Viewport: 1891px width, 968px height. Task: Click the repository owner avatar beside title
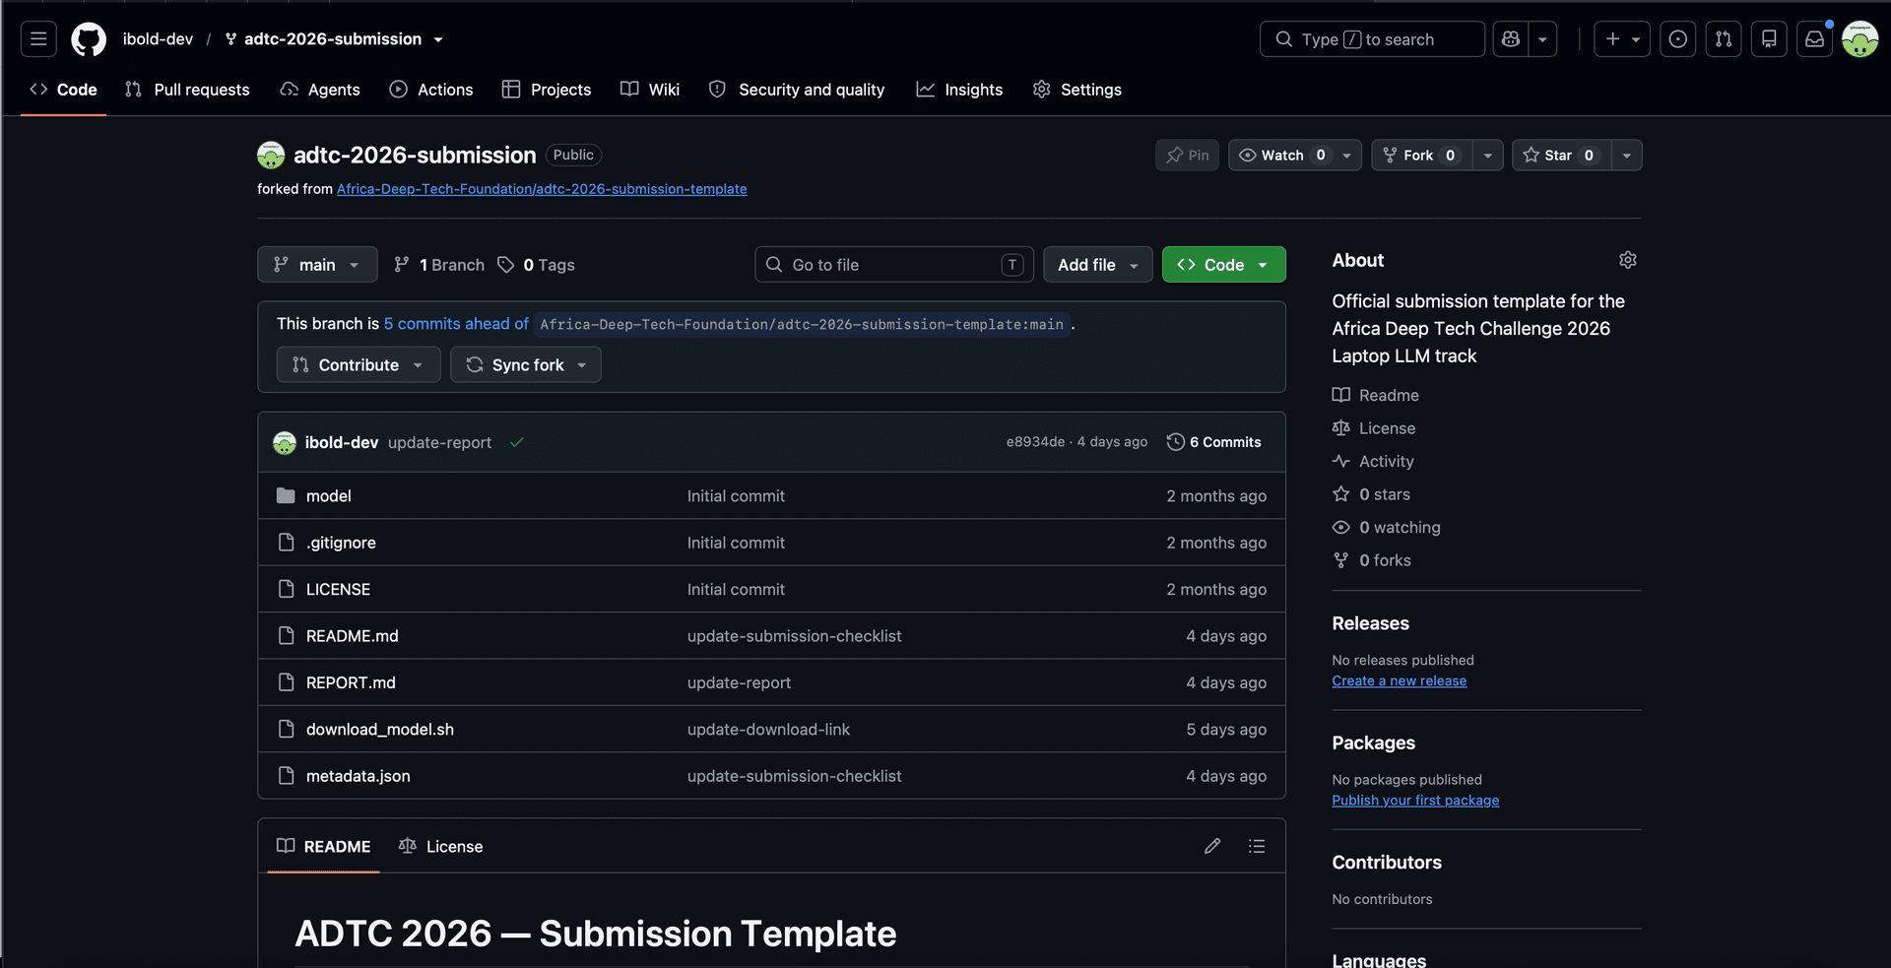pos(271,155)
